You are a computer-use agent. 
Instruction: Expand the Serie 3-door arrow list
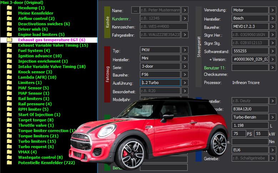[185, 66]
